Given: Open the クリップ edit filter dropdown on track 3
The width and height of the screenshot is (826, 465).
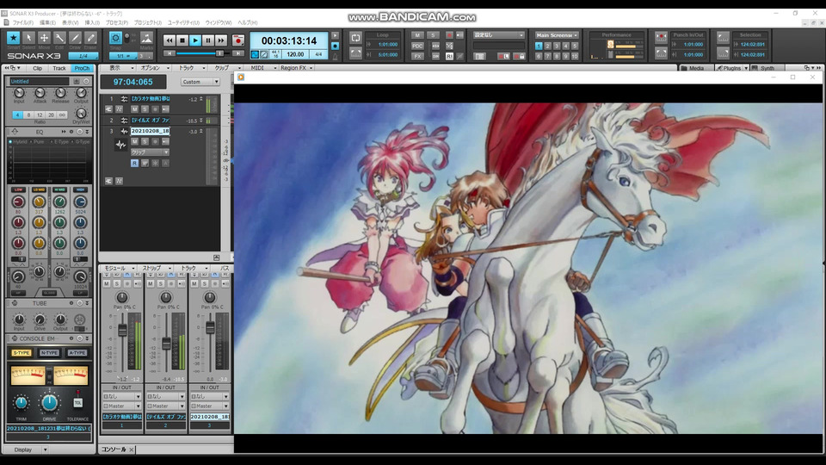Looking at the screenshot, I should click(x=150, y=152).
